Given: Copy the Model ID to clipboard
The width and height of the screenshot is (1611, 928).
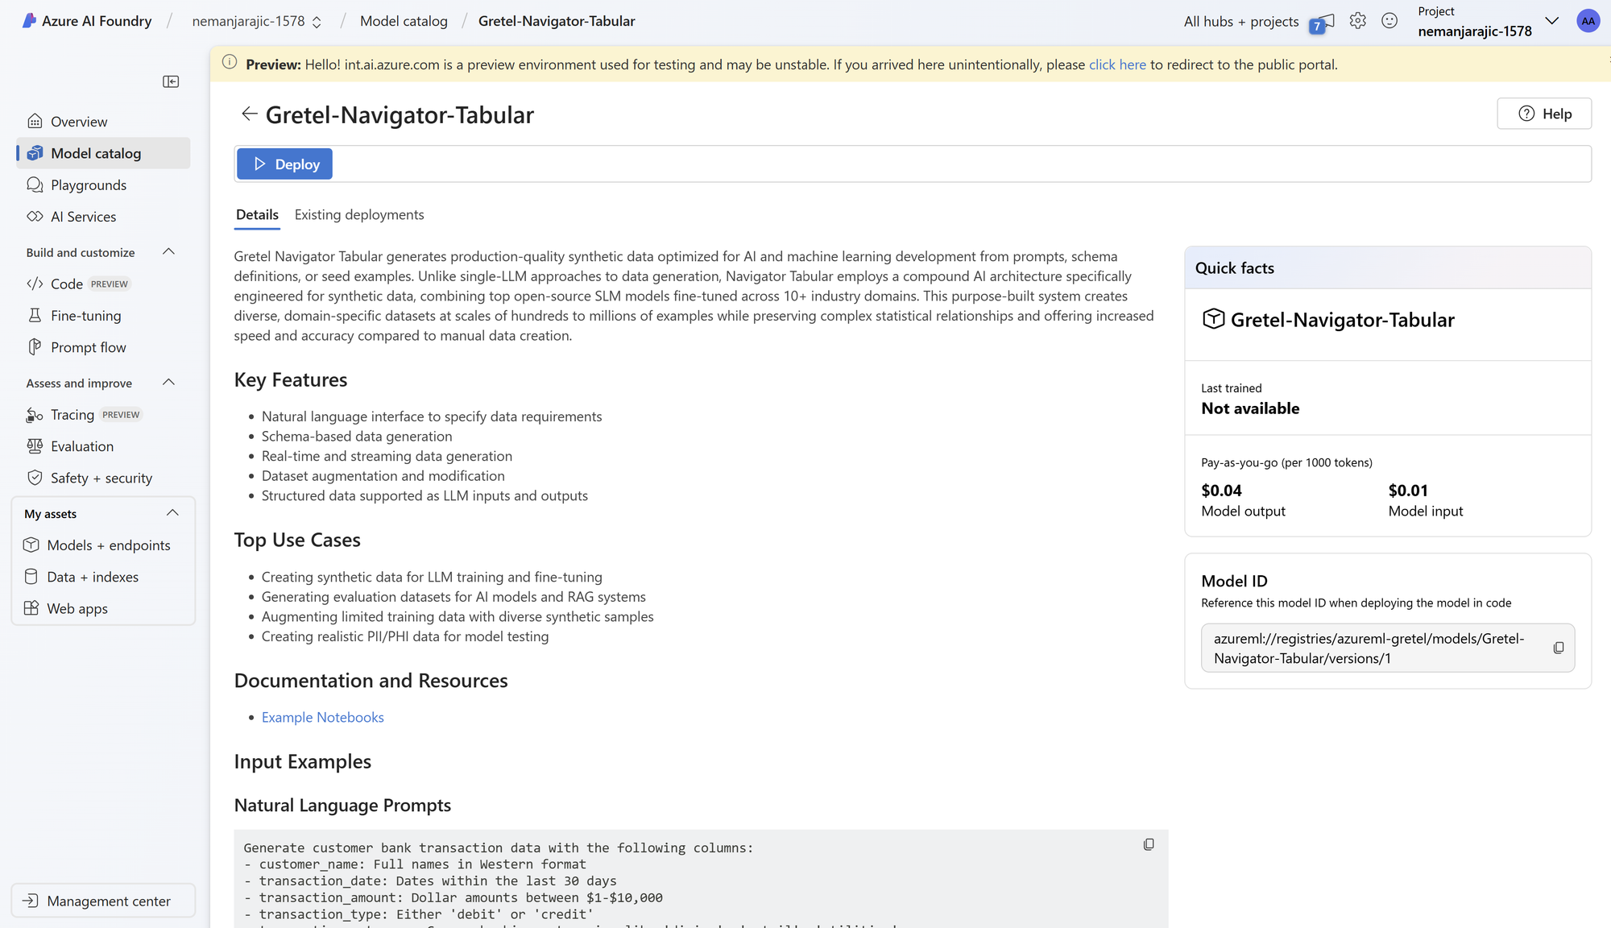Looking at the screenshot, I should [1559, 648].
